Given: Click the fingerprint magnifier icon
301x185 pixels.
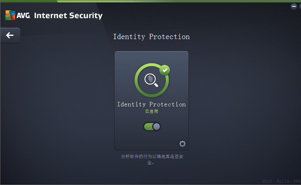Looking at the screenshot, I should click(x=151, y=80).
